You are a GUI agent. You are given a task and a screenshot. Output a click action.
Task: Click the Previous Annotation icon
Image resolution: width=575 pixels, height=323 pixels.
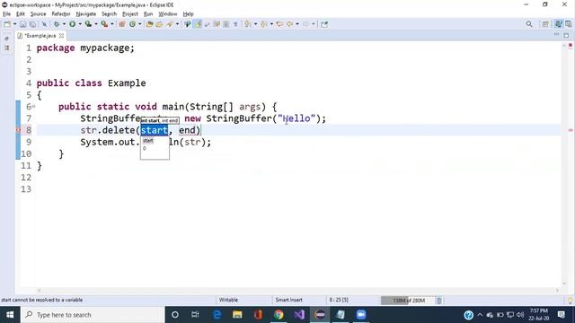click(264, 24)
